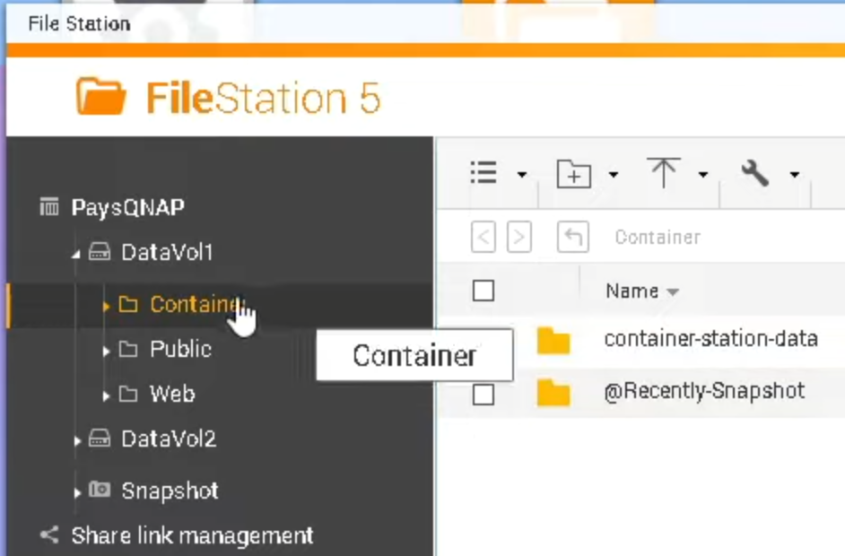845x556 pixels.
Task: Sort by the Name column header
Action: (632, 291)
